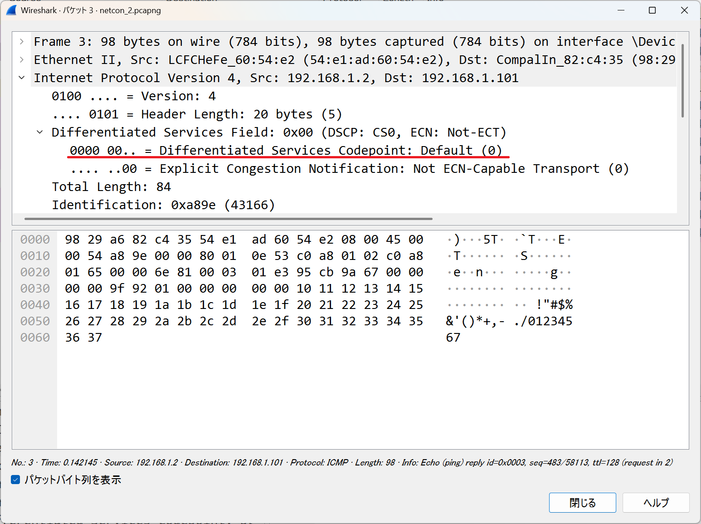
Task: Click hex byte '9f' on row 0030
Action: (x=117, y=288)
